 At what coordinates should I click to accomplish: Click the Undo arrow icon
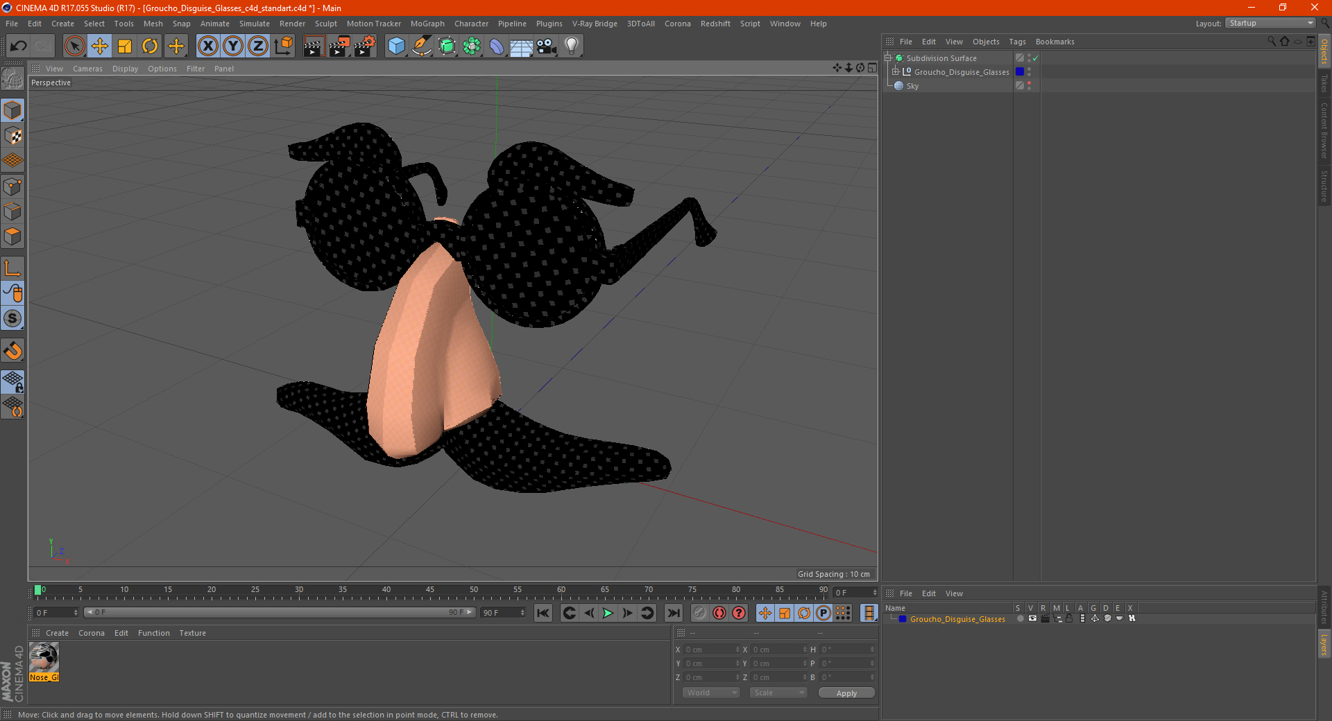tap(18, 46)
